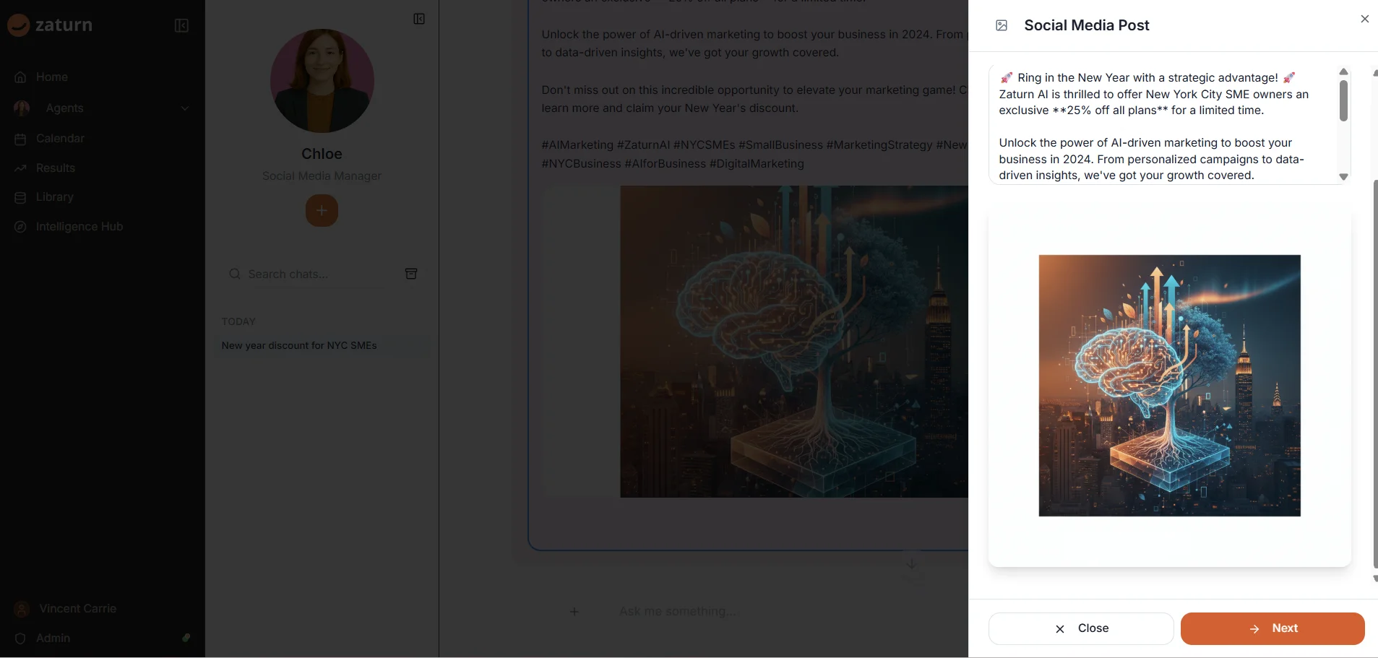Click the plus attachment icon in message bar
Screen dimensions: 1378x658
(574, 611)
